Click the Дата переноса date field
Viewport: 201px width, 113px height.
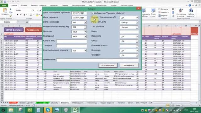coord(79,18)
